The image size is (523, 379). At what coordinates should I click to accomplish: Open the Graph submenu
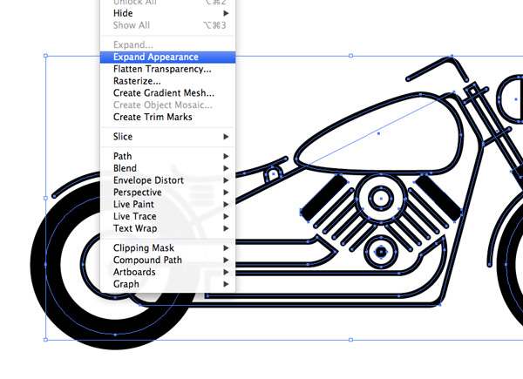click(x=167, y=284)
